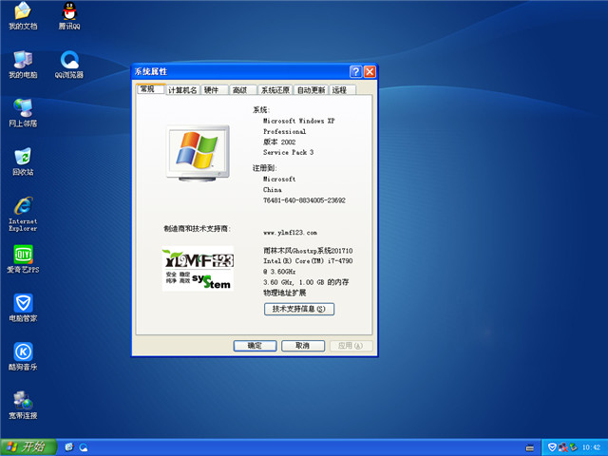Select the 腾讯QQ penguin desktop icon
The width and height of the screenshot is (608, 456).
pyautogui.click(x=69, y=16)
